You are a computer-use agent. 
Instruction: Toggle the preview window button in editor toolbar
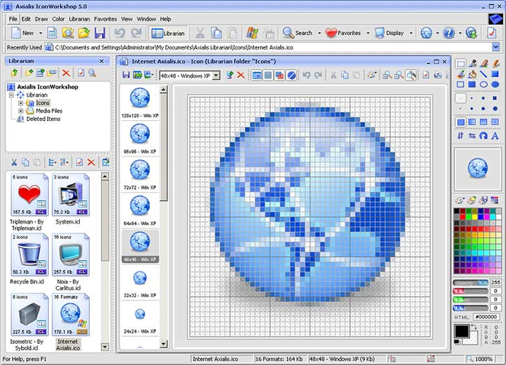tap(257, 75)
